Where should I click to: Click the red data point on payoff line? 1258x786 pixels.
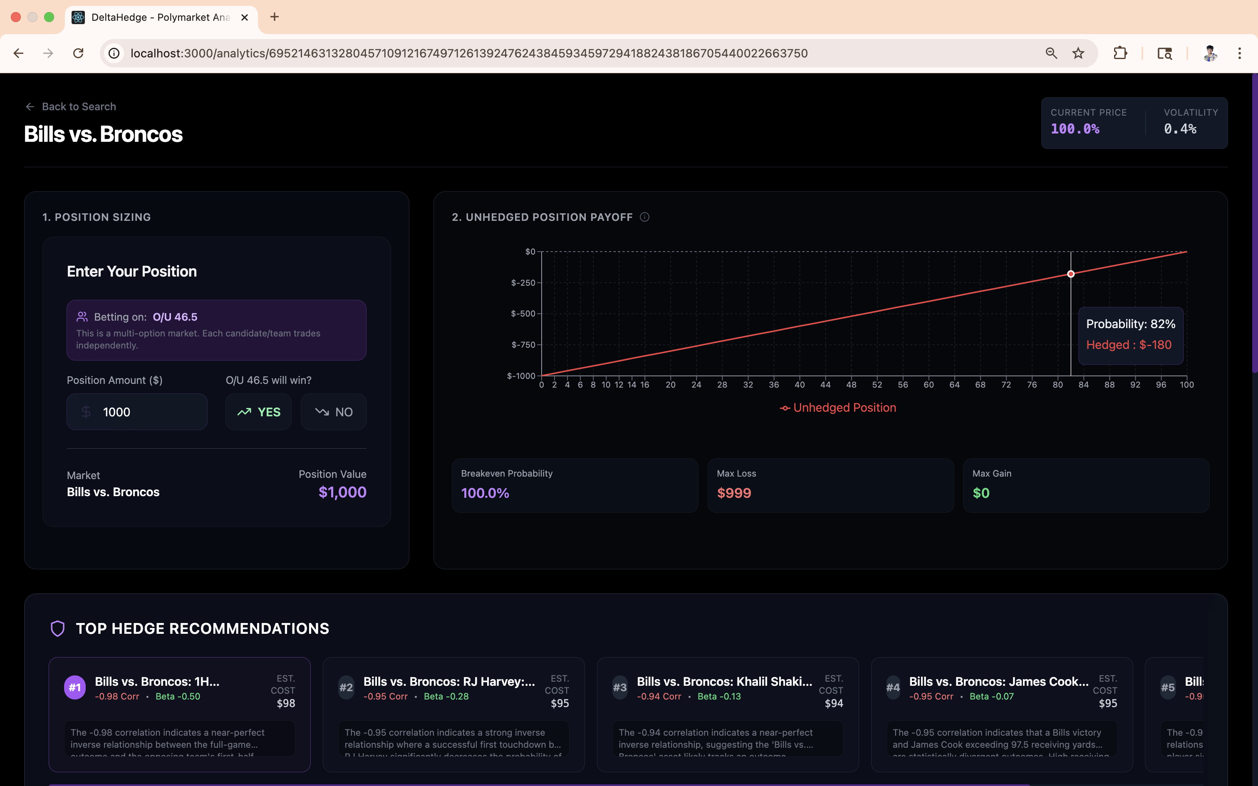click(x=1071, y=274)
